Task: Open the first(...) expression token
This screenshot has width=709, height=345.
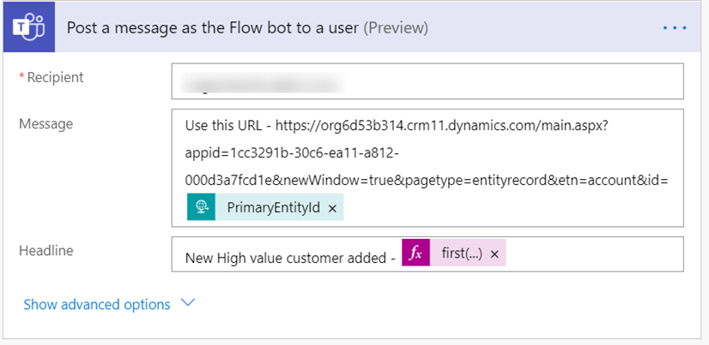Action: coord(459,254)
